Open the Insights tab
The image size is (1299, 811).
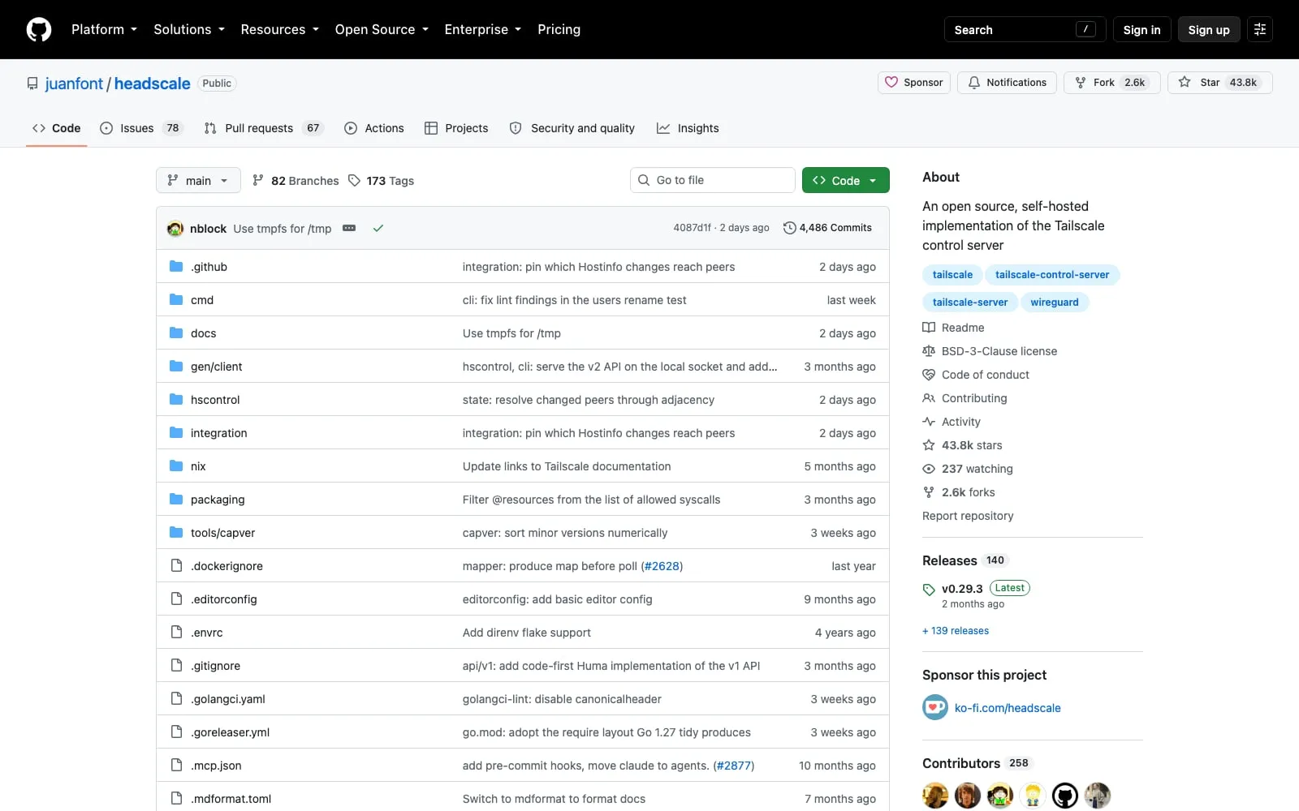click(688, 128)
